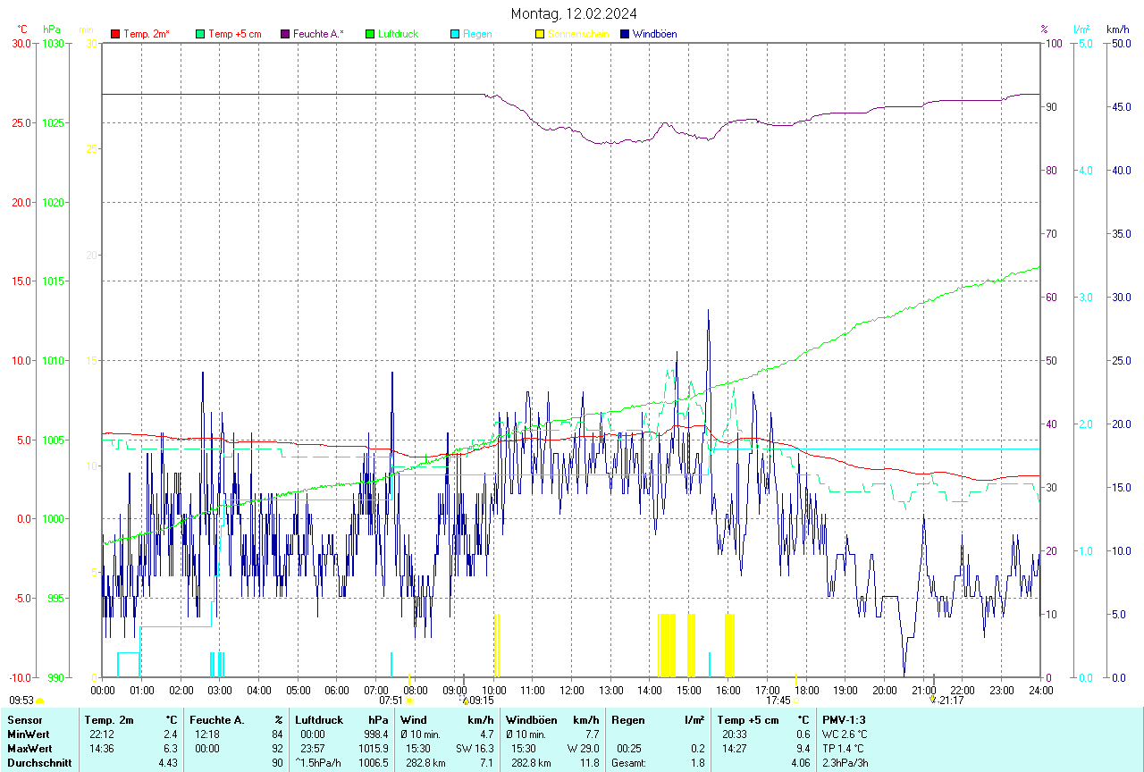Image resolution: width=1144 pixels, height=772 pixels.
Task: Click the minimum humidity time 12:18
Action: [207, 734]
